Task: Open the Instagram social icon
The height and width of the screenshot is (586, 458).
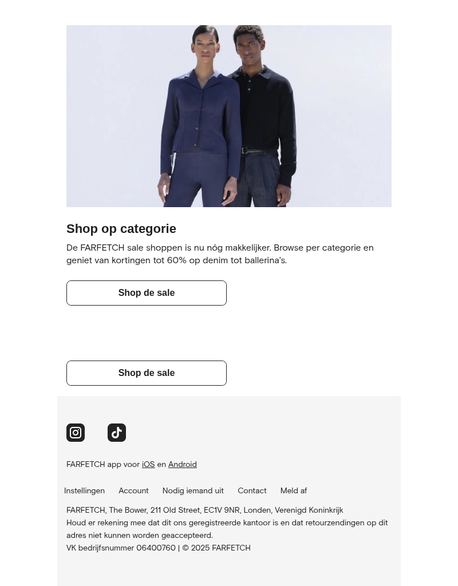Action: [76, 433]
